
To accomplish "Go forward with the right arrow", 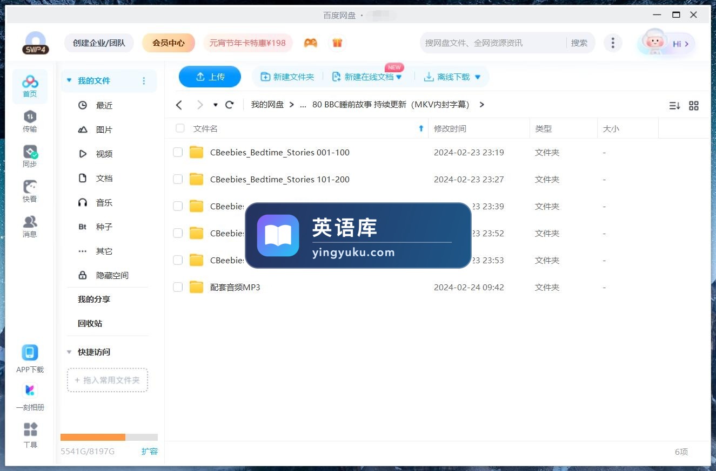I will point(200,105).
